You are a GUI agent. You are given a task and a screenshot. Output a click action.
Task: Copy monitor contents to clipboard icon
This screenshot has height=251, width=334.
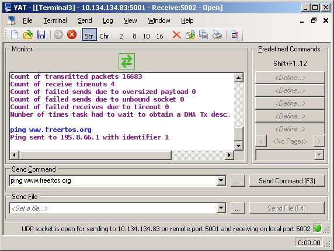(x=203, y=34)
